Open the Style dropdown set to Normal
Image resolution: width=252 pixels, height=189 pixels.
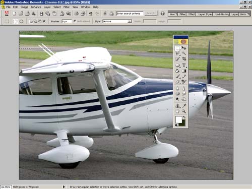point(117,21)
